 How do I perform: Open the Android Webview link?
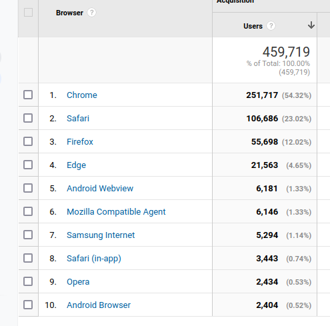100,189
